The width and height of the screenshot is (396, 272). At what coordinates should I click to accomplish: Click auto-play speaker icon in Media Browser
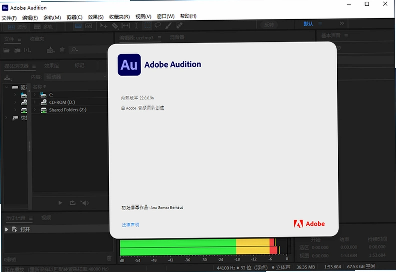pos(85,203)
